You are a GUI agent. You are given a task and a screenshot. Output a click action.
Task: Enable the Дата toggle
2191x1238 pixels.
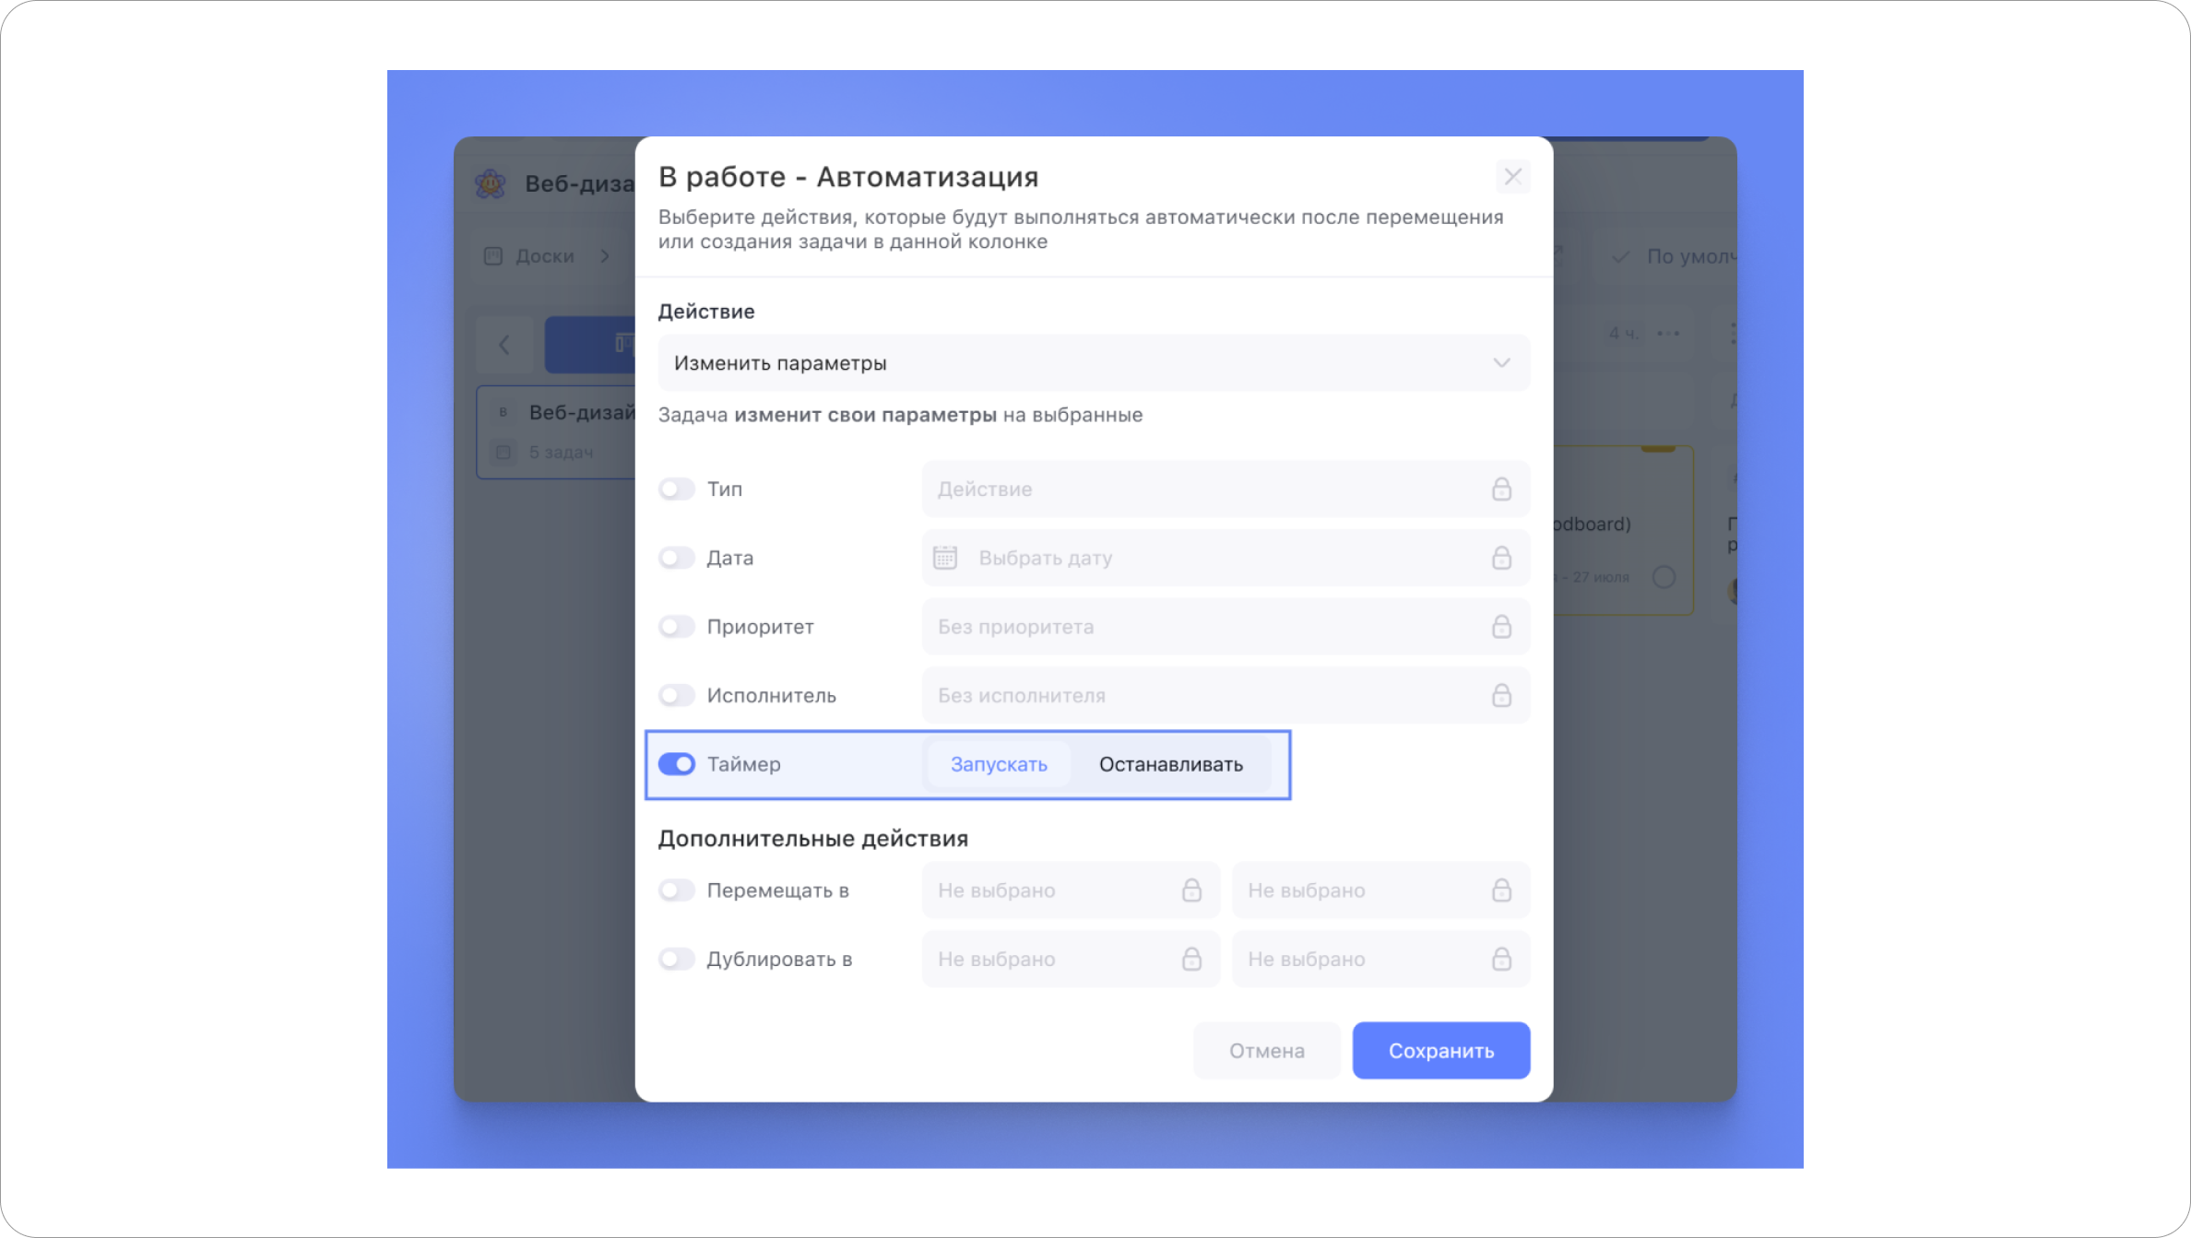[x=676, y=558]
